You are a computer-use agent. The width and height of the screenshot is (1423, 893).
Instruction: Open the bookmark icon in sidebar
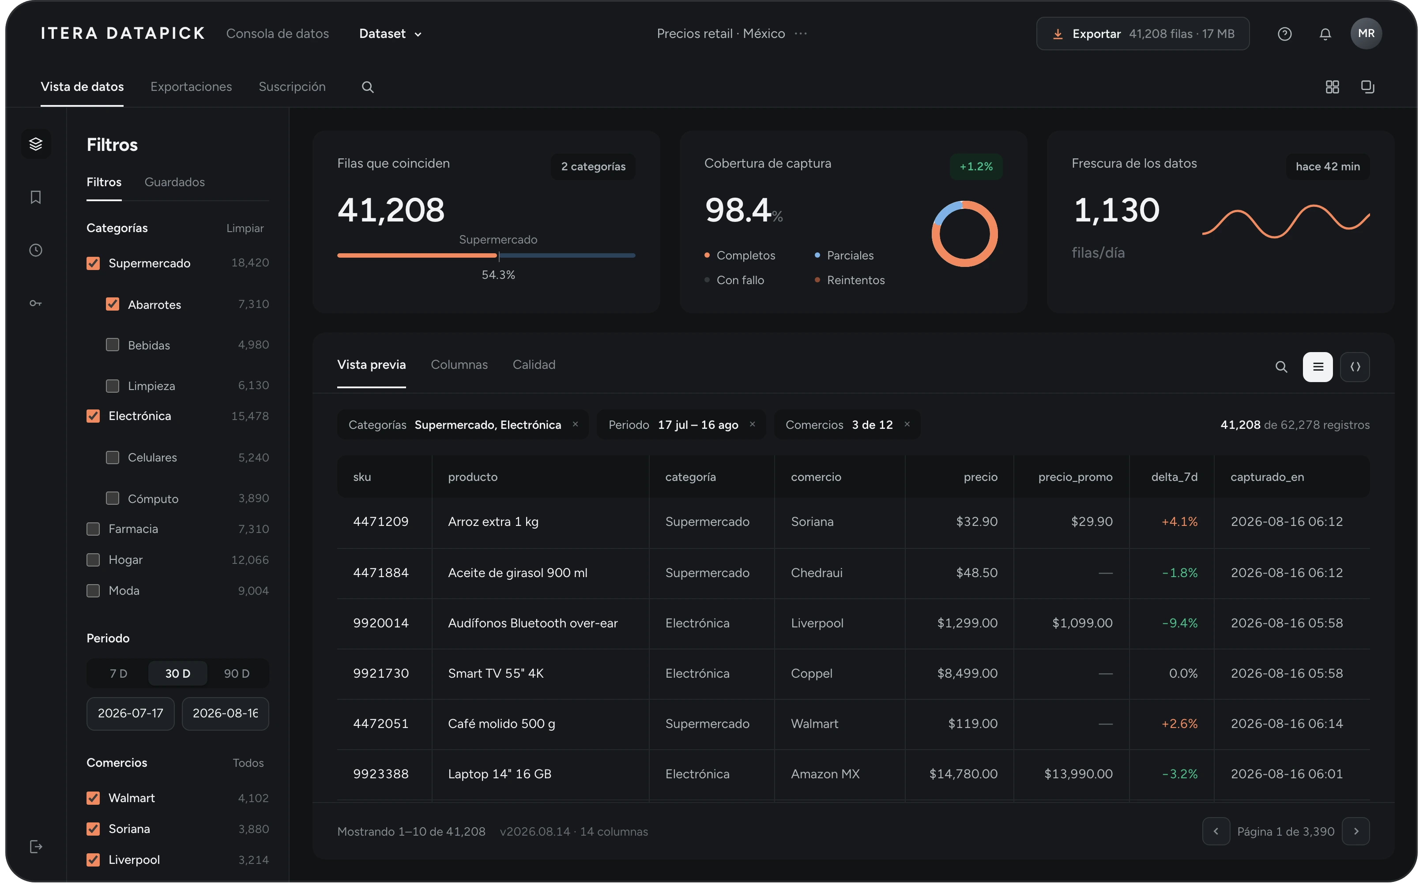pyautogui.click(x=35, y=197)
